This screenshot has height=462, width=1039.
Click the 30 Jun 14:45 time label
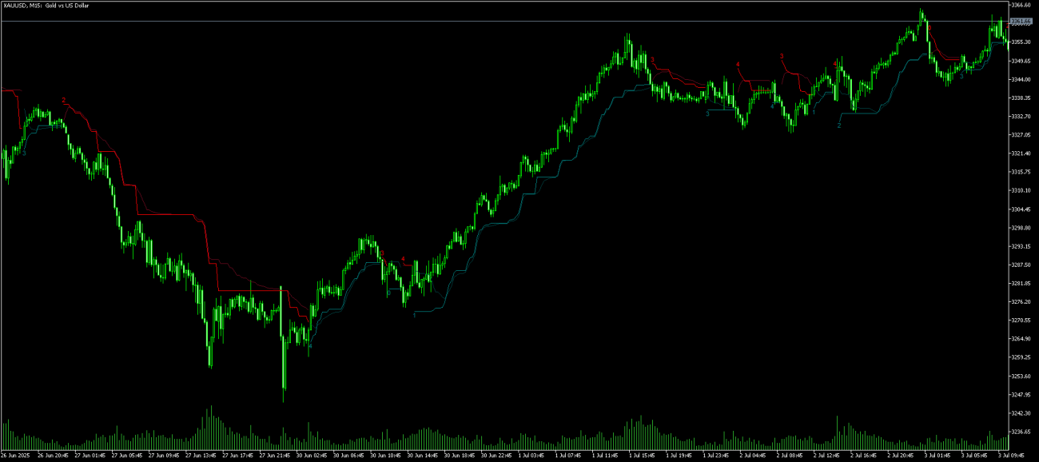point(422,456)
